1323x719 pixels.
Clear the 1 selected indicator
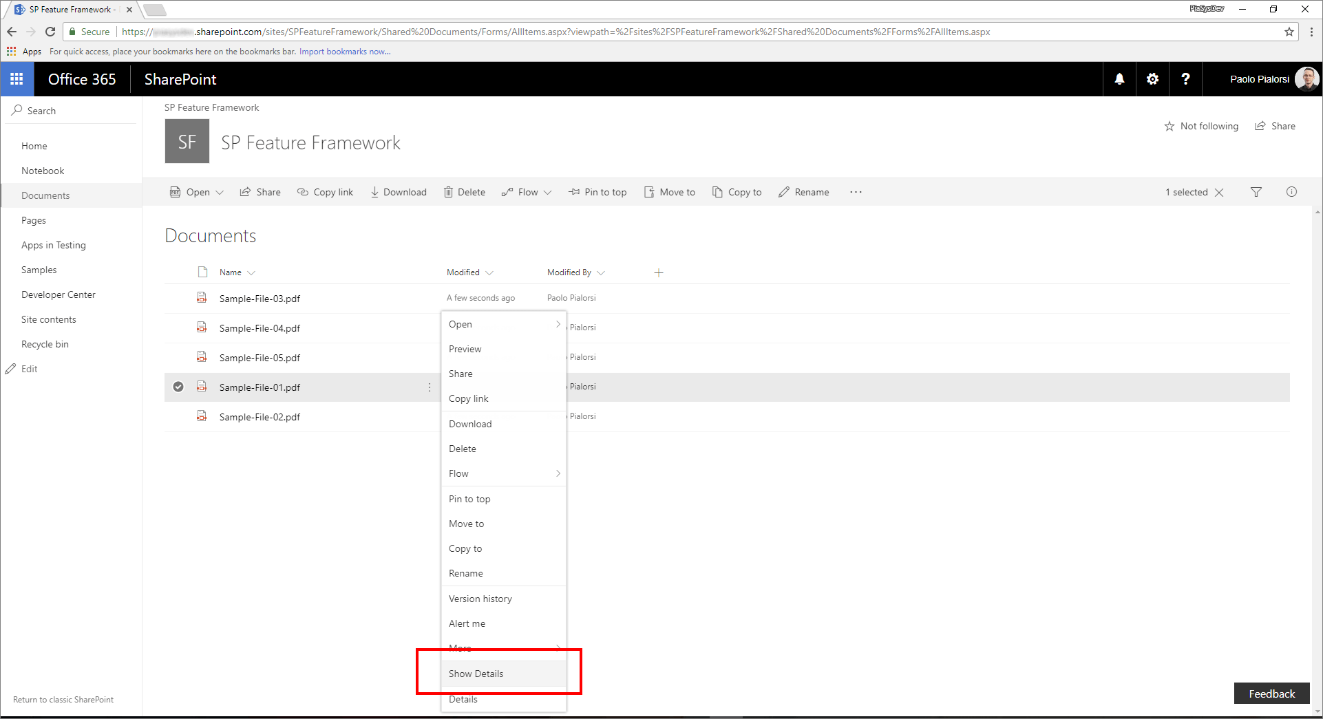pos(1218,192)
